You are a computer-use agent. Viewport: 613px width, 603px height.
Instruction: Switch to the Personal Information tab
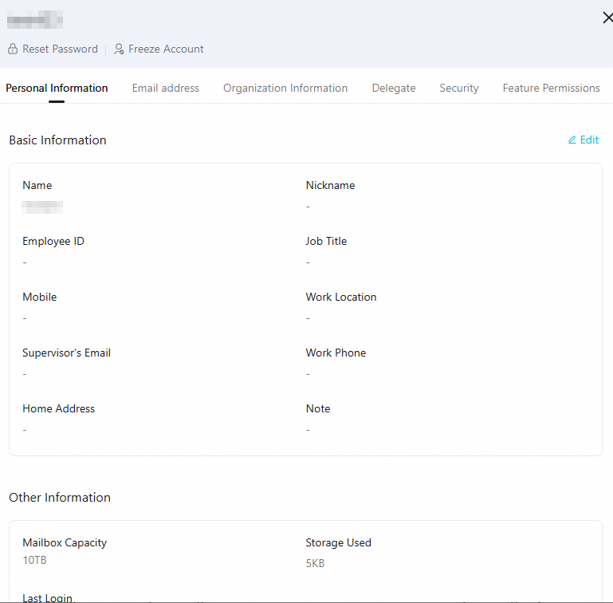pyautogui.click(x=57, y=88)
